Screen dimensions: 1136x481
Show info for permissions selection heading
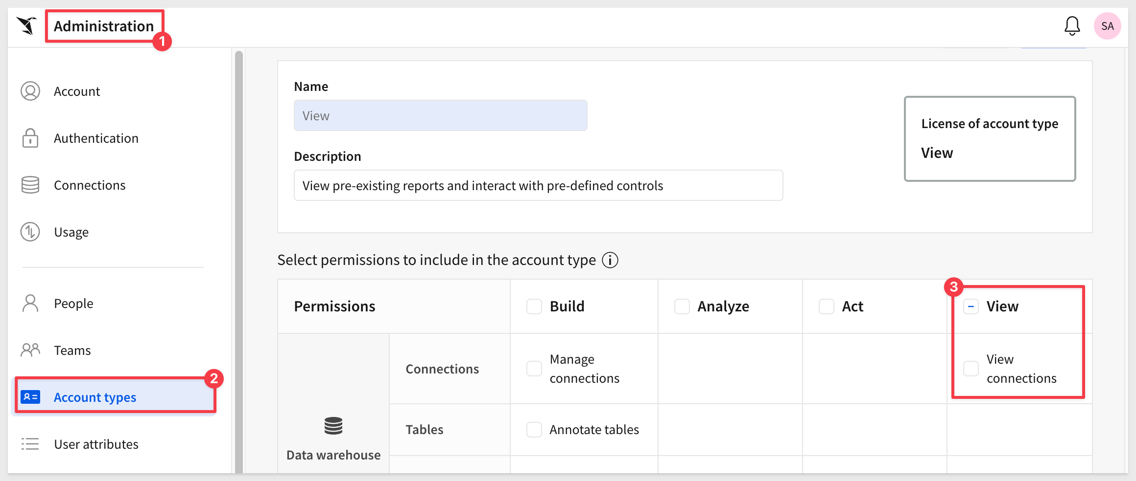click(610, 260)
